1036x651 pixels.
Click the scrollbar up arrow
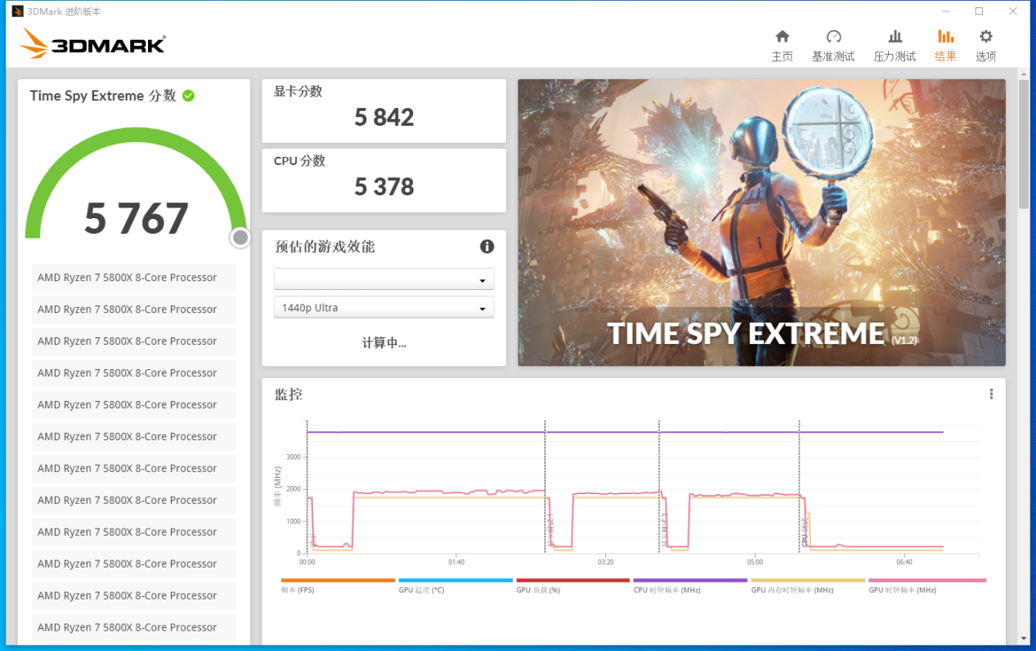pyautogui.click(x=1024, y=74)
